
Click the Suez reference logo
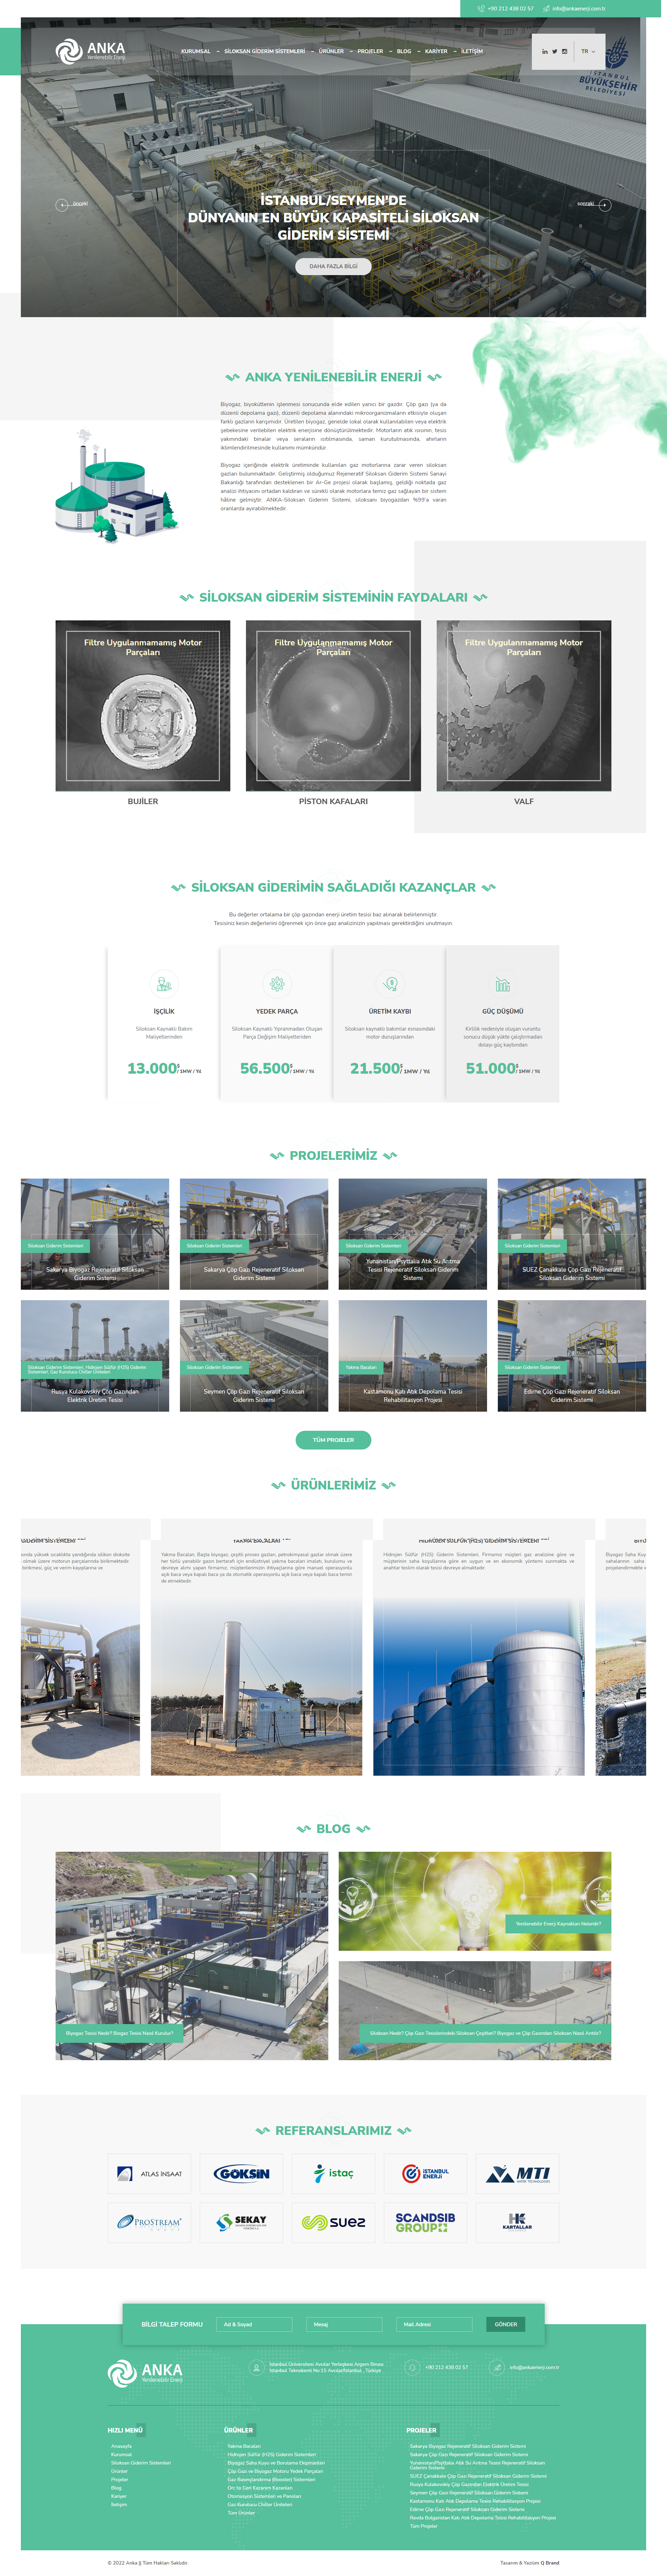(333, 2222)
